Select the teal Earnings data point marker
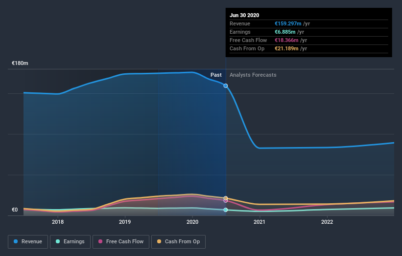402x256 pixels. [x=226, y=210]
